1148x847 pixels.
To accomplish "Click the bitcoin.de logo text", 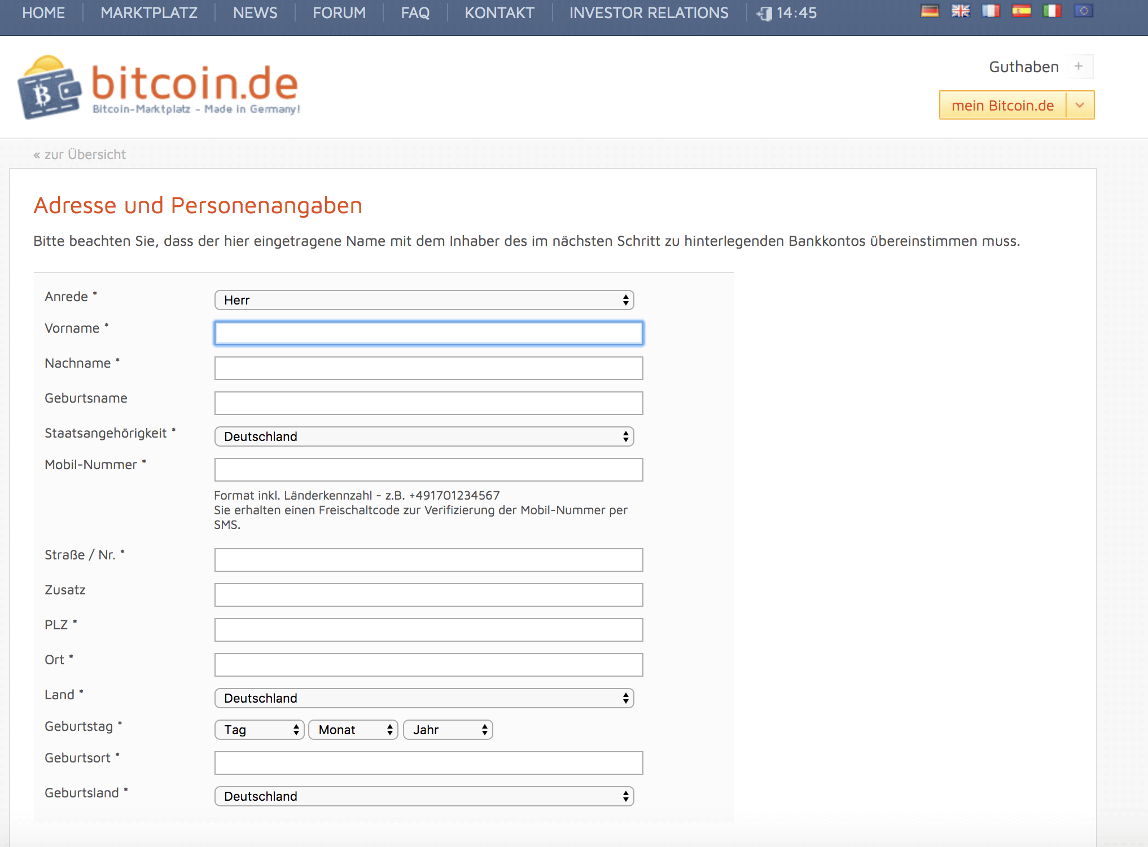I will [195, 82].
